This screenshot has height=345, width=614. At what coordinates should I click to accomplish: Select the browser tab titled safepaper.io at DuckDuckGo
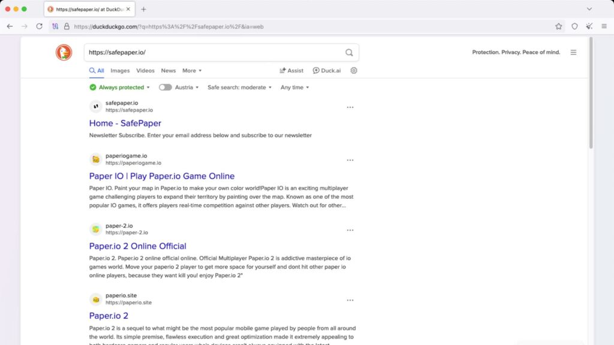[90, 9]
